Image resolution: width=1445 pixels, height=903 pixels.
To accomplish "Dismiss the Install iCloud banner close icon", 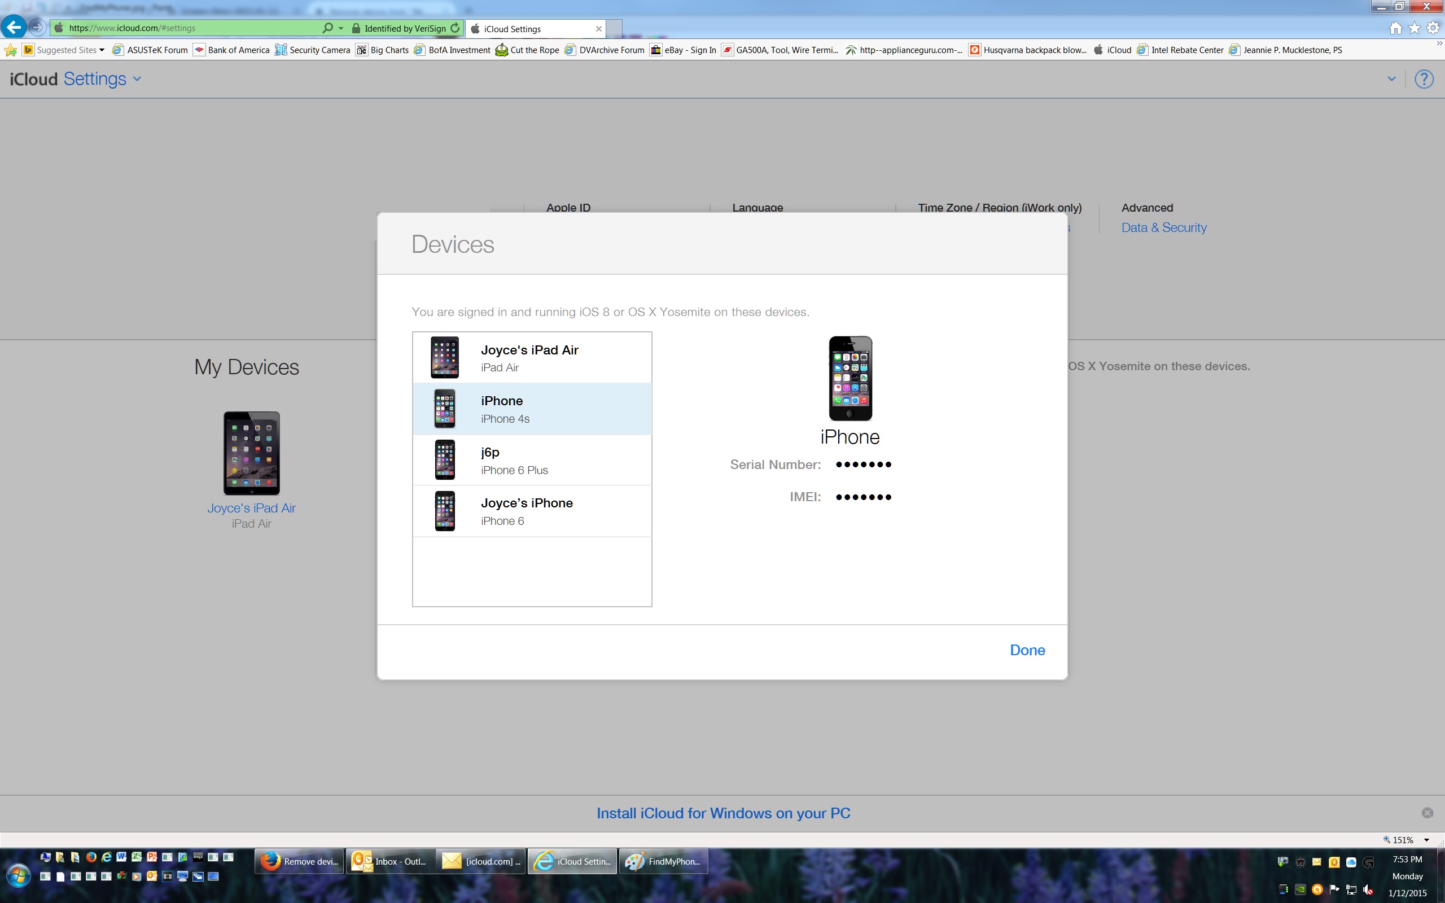I will pos(1427,813).
